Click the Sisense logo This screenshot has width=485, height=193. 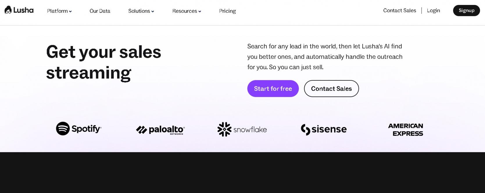pos(324,129)
